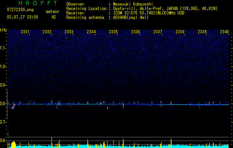Click the meteor label
This screenshot has width=233, height=148.
[53, 11]
